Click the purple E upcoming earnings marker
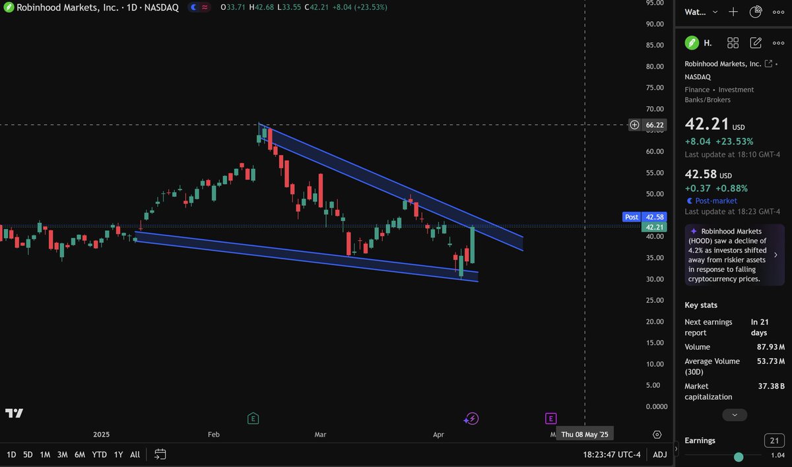 [x=551, y=418]
